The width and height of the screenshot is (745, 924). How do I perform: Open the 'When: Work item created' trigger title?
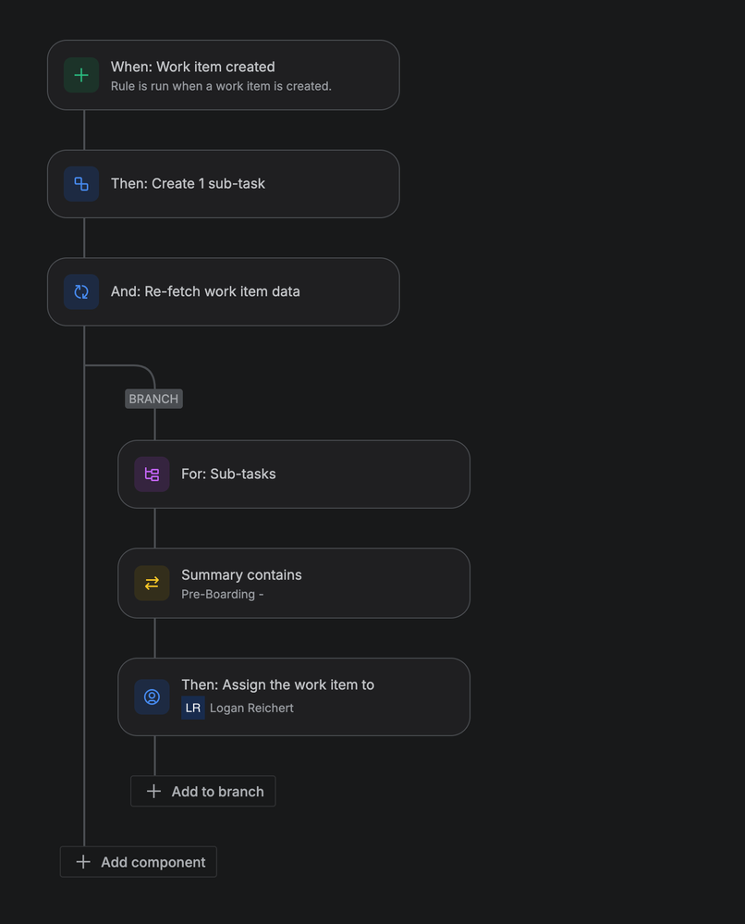pyautogui.click(x=192, y=67)
